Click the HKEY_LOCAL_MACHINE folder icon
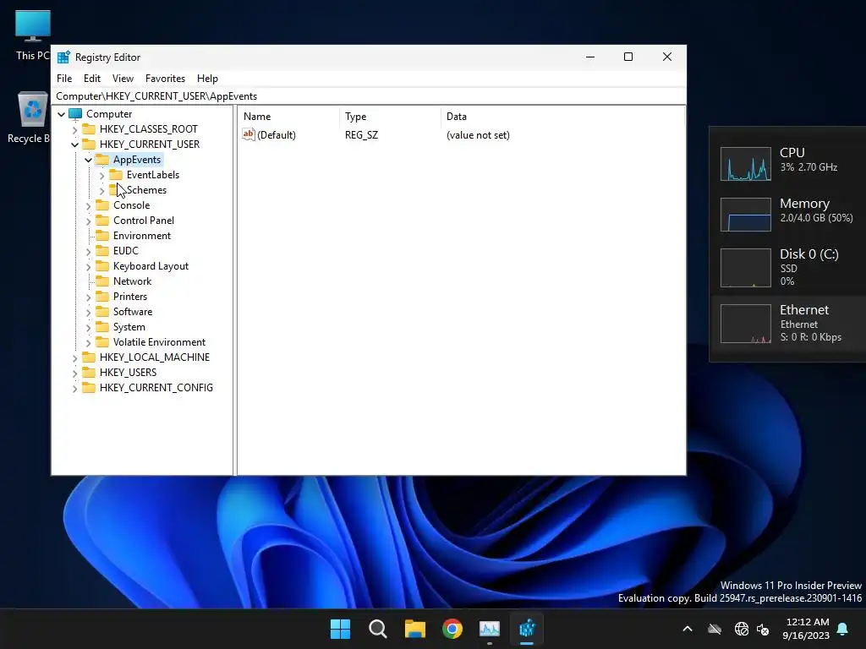The image size is (866, 649). pos(89,357)
